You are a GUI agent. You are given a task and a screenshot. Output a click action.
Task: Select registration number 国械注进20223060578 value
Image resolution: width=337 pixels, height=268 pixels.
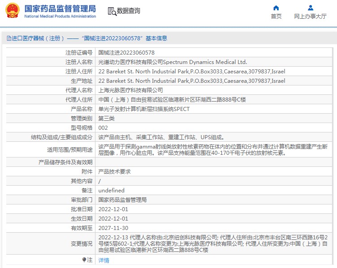pyautogui.click(x=126, y=52)
